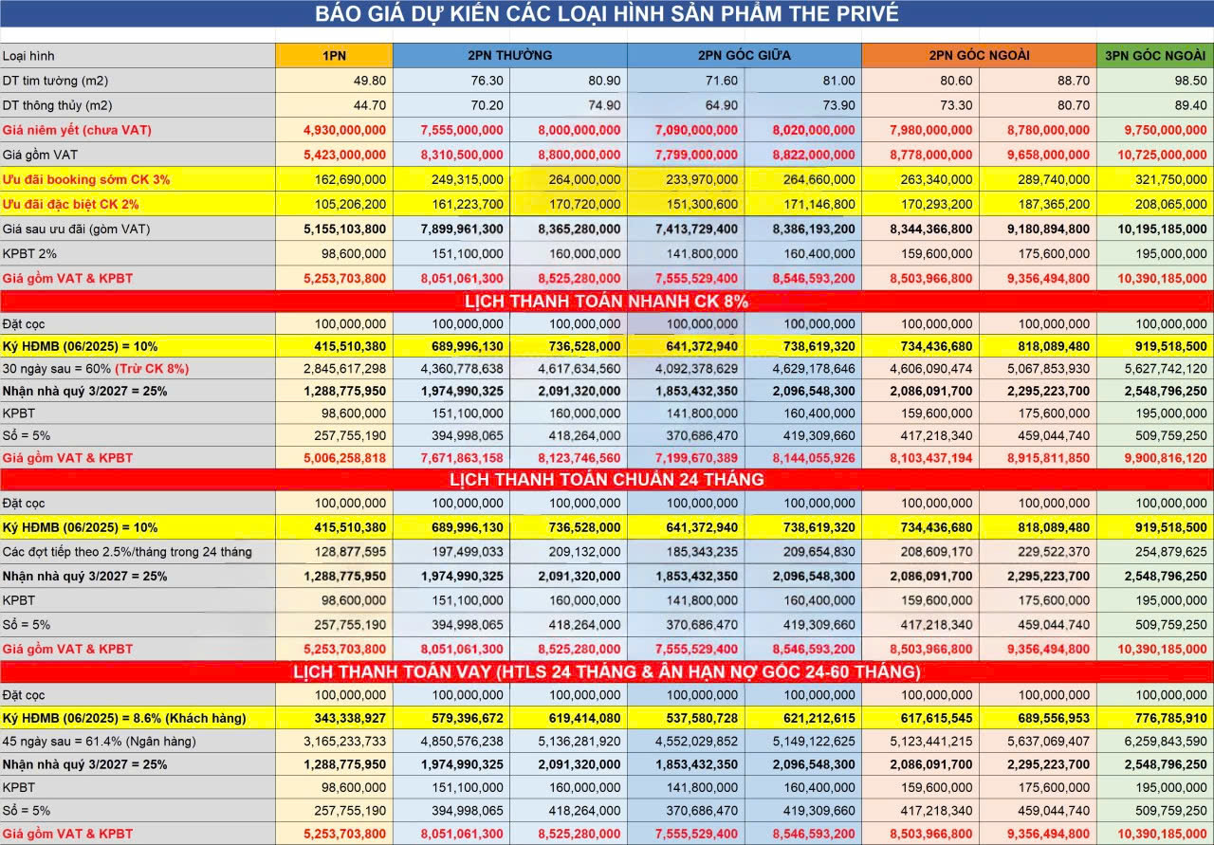Select the '3PN GÓC NGOÀI' column header
The image size is (1214, 845).
1155,56
